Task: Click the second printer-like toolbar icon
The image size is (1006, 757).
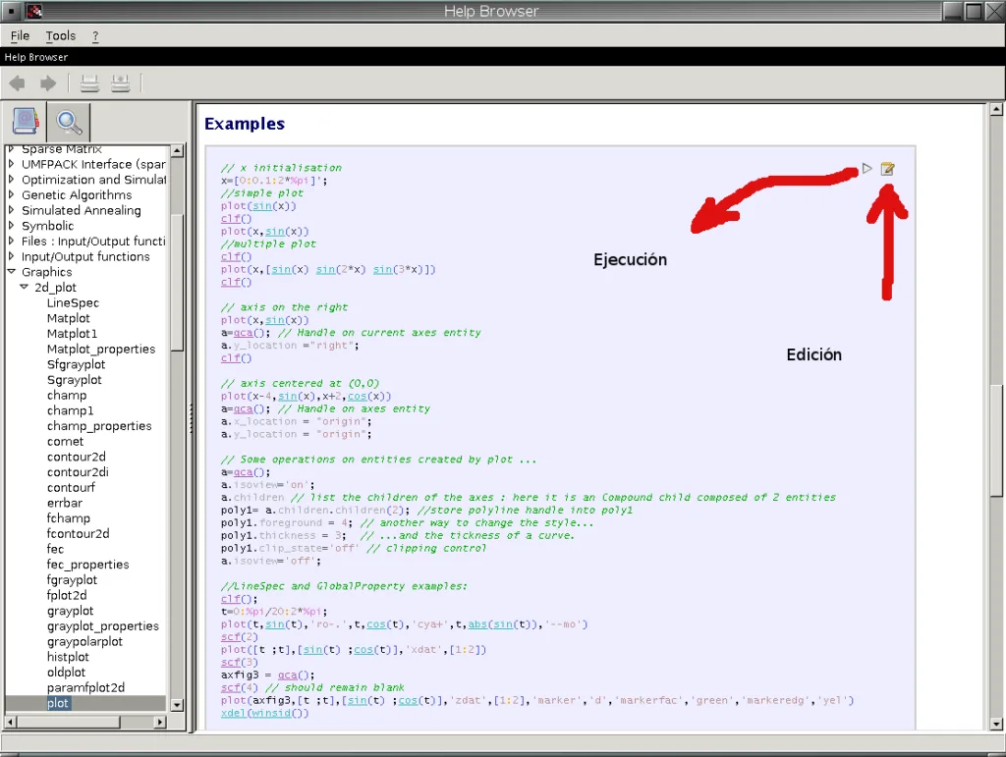Action: click(120, 83)
